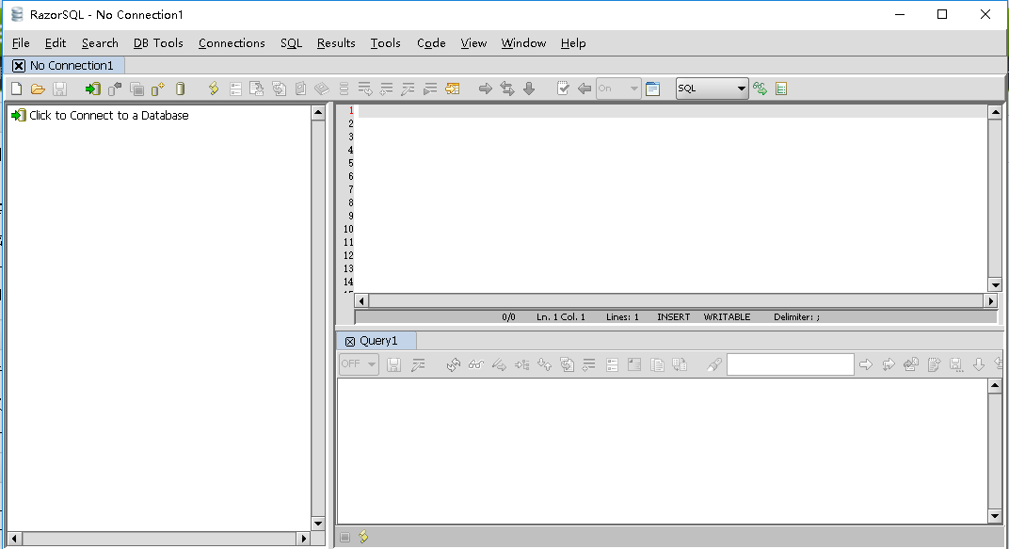Click the editor horizontal scrollbar left arrow

(x=361, y=301)
